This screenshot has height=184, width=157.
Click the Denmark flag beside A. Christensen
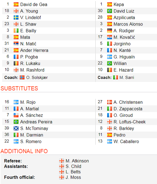pos(109,102)
